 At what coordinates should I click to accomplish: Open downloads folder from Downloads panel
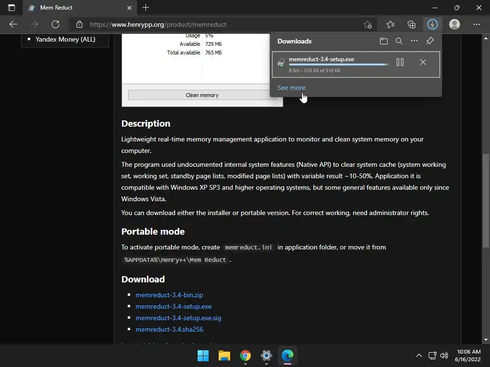(383, 41)
